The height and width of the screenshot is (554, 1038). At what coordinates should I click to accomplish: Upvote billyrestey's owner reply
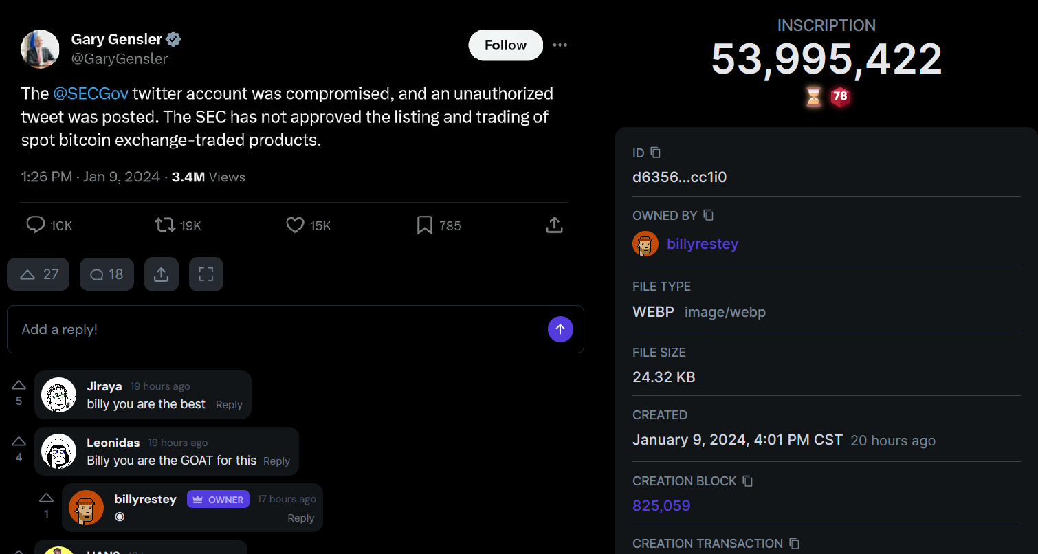46,498
